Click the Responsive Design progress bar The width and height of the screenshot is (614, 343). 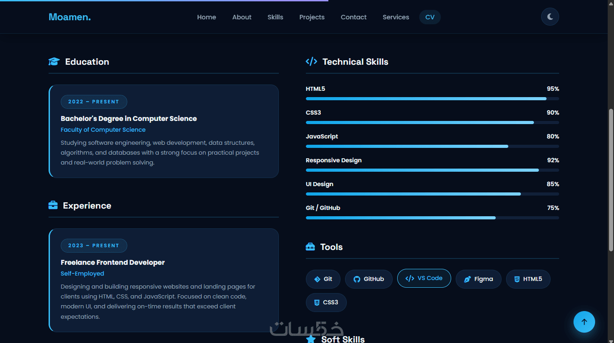[x=432, y=170]
